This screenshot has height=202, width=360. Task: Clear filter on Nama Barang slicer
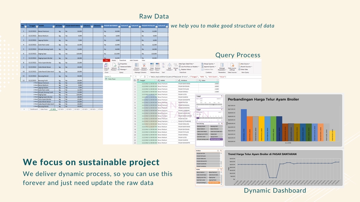pyautogui.click(x=222, y=124)
